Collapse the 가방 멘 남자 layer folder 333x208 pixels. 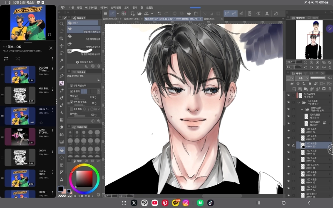(298, 102)
